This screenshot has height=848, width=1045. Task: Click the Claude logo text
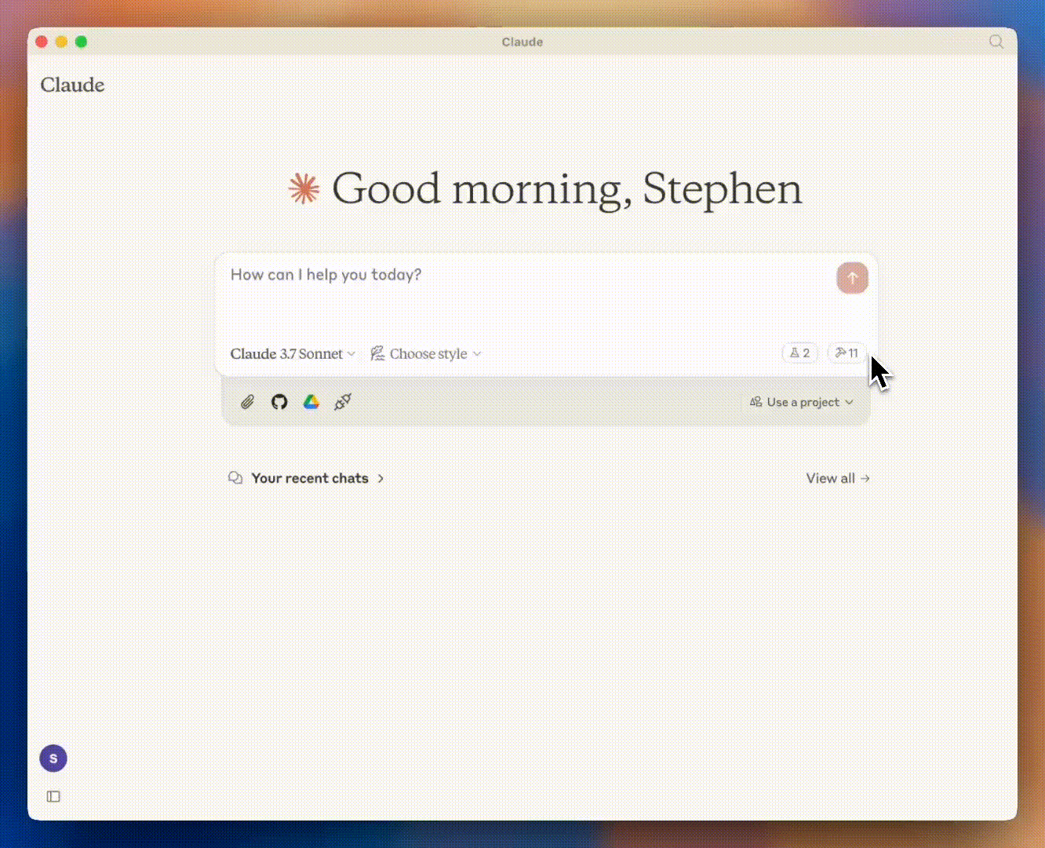[x=72, y=85]
